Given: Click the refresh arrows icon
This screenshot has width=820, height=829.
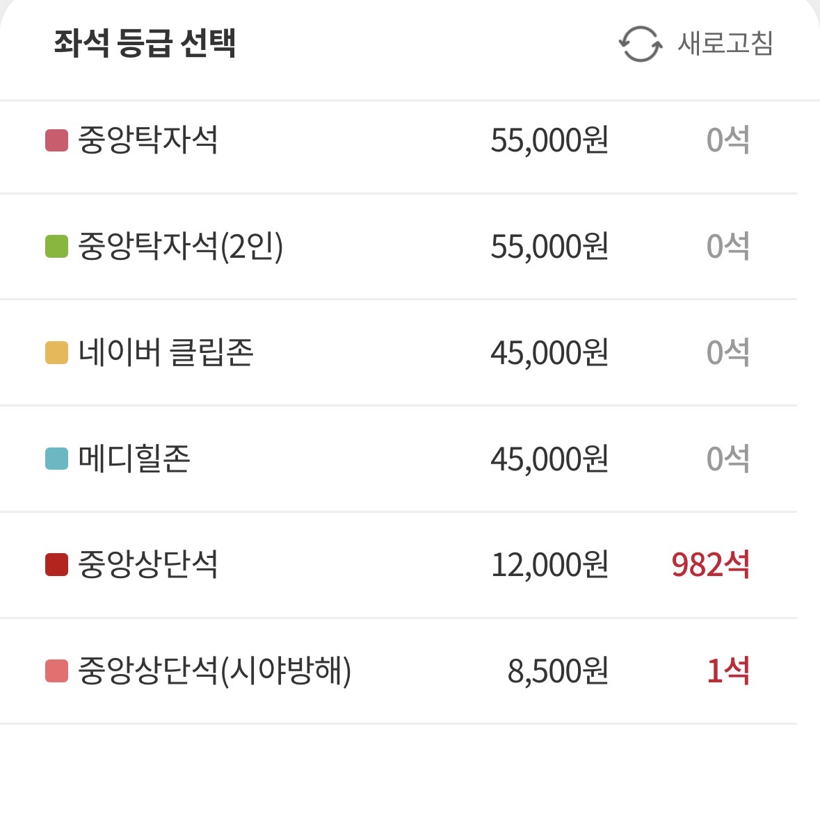Looking at the screenshot, I should (x=640, y=44).
